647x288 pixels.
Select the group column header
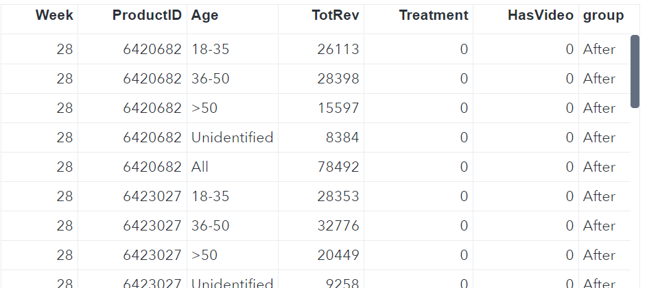603,16
